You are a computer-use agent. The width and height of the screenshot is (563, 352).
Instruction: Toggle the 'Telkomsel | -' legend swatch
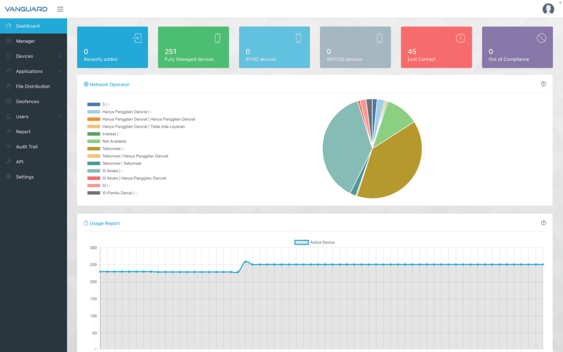pyautogui.click(x=93, y=148)
